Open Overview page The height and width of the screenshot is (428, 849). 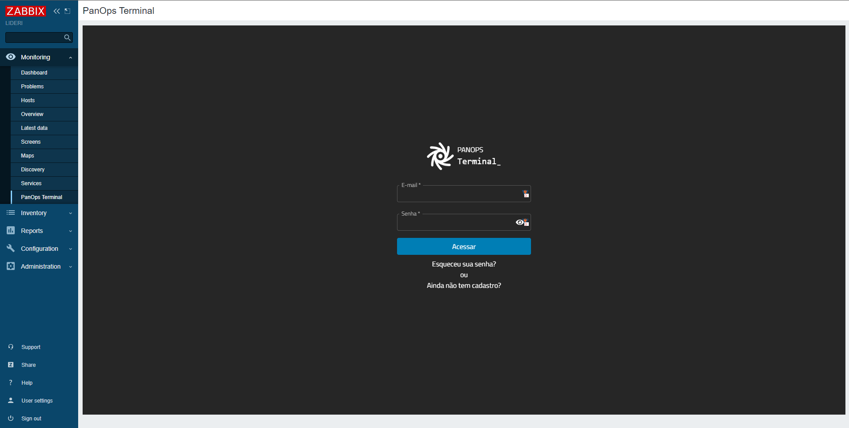[x=44, y=114]
